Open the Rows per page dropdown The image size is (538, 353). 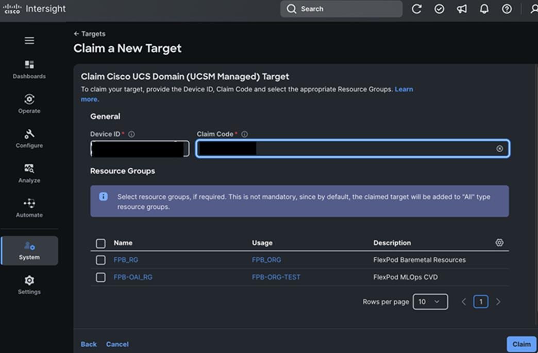click(x=430, y=301)
